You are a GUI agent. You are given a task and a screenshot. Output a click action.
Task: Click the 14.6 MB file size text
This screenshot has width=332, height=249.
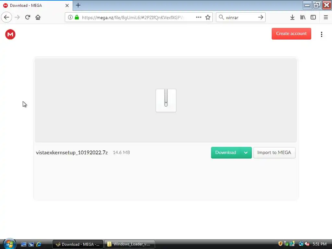(121, 153)
